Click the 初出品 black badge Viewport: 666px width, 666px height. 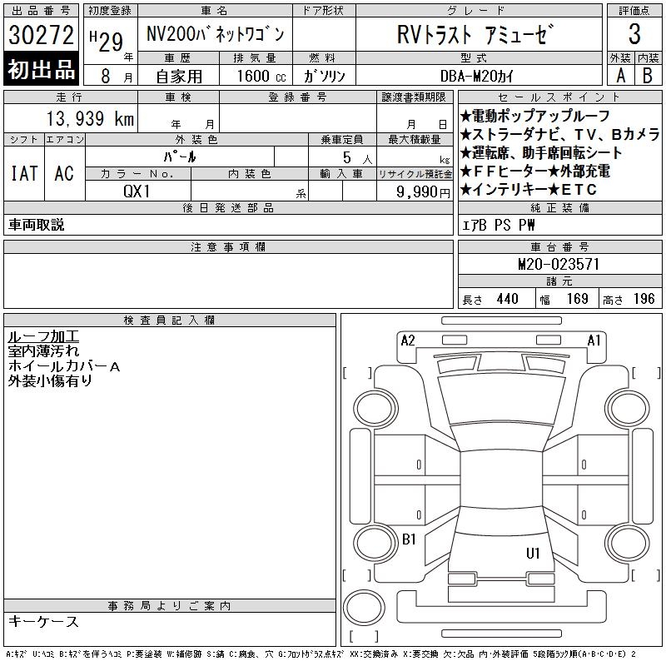coord(41,69)
